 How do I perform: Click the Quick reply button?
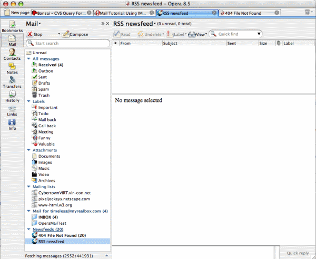pos(298,253)
